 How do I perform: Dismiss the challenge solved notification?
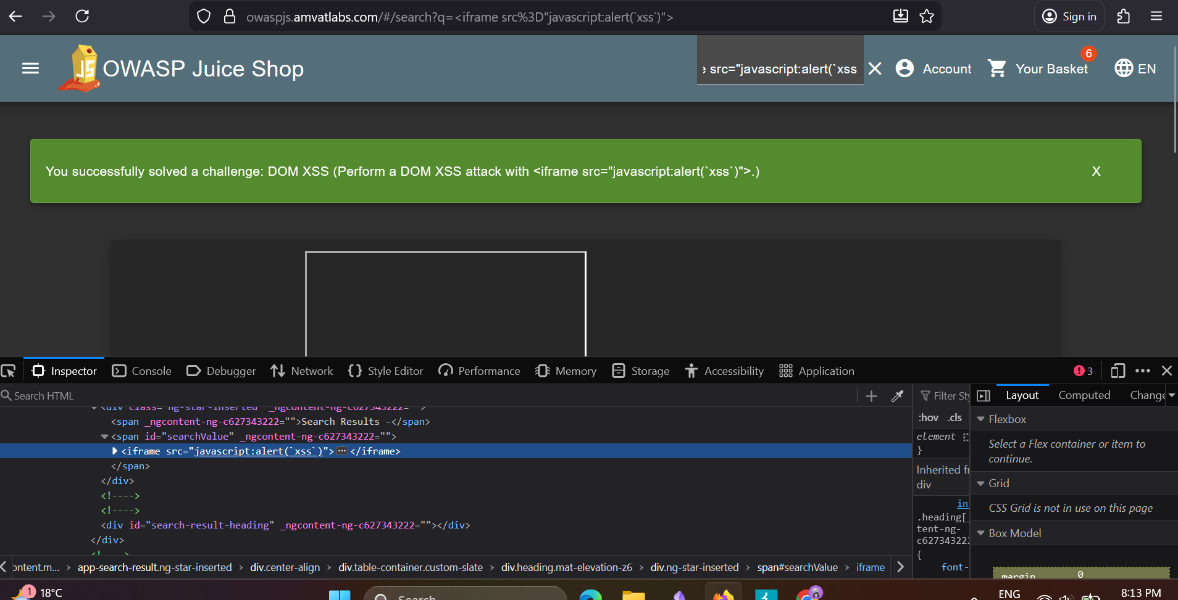point(1096,171)
